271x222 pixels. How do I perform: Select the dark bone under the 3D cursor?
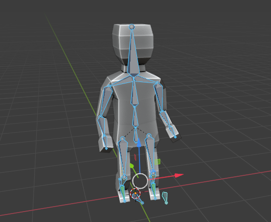pyautogui.click(x=138, y=198)
